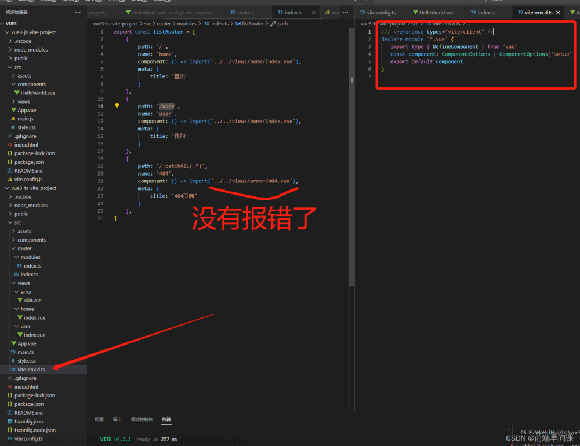Collapse the router folder
The height and width of the screenshot is (446, 580).
[x=14, y=248]
